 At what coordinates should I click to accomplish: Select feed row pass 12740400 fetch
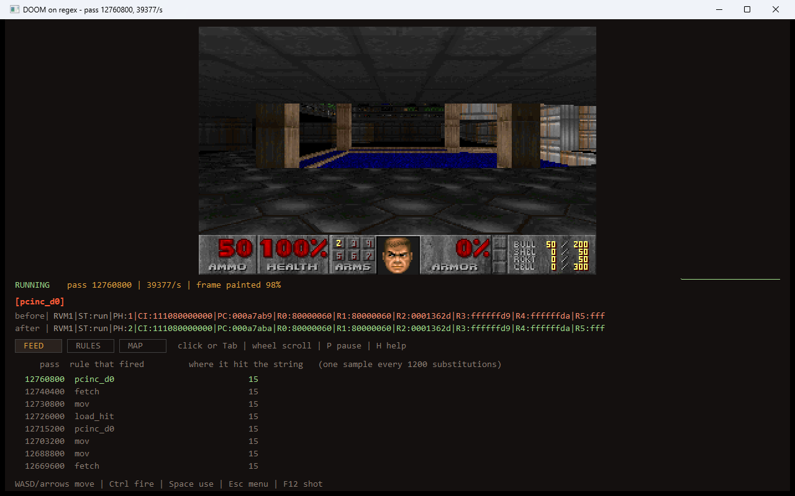[x=142, y=392]
